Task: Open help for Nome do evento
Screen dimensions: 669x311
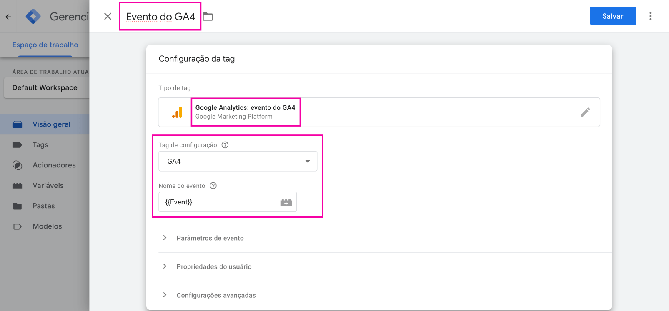Action: point(213,186)
